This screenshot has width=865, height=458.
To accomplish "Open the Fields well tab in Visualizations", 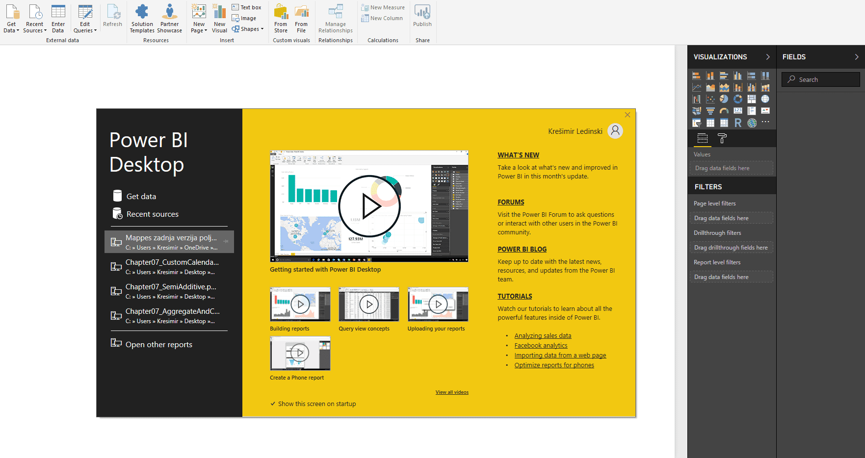I will pos(702,139).
